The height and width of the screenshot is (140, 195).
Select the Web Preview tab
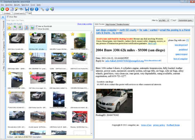[x=100, y=24]
